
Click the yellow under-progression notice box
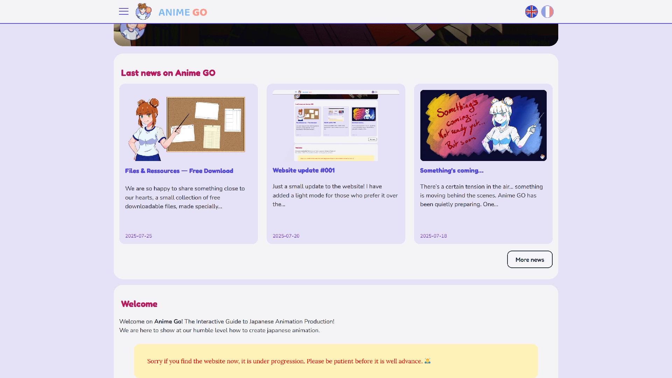[x=336, y=361]
